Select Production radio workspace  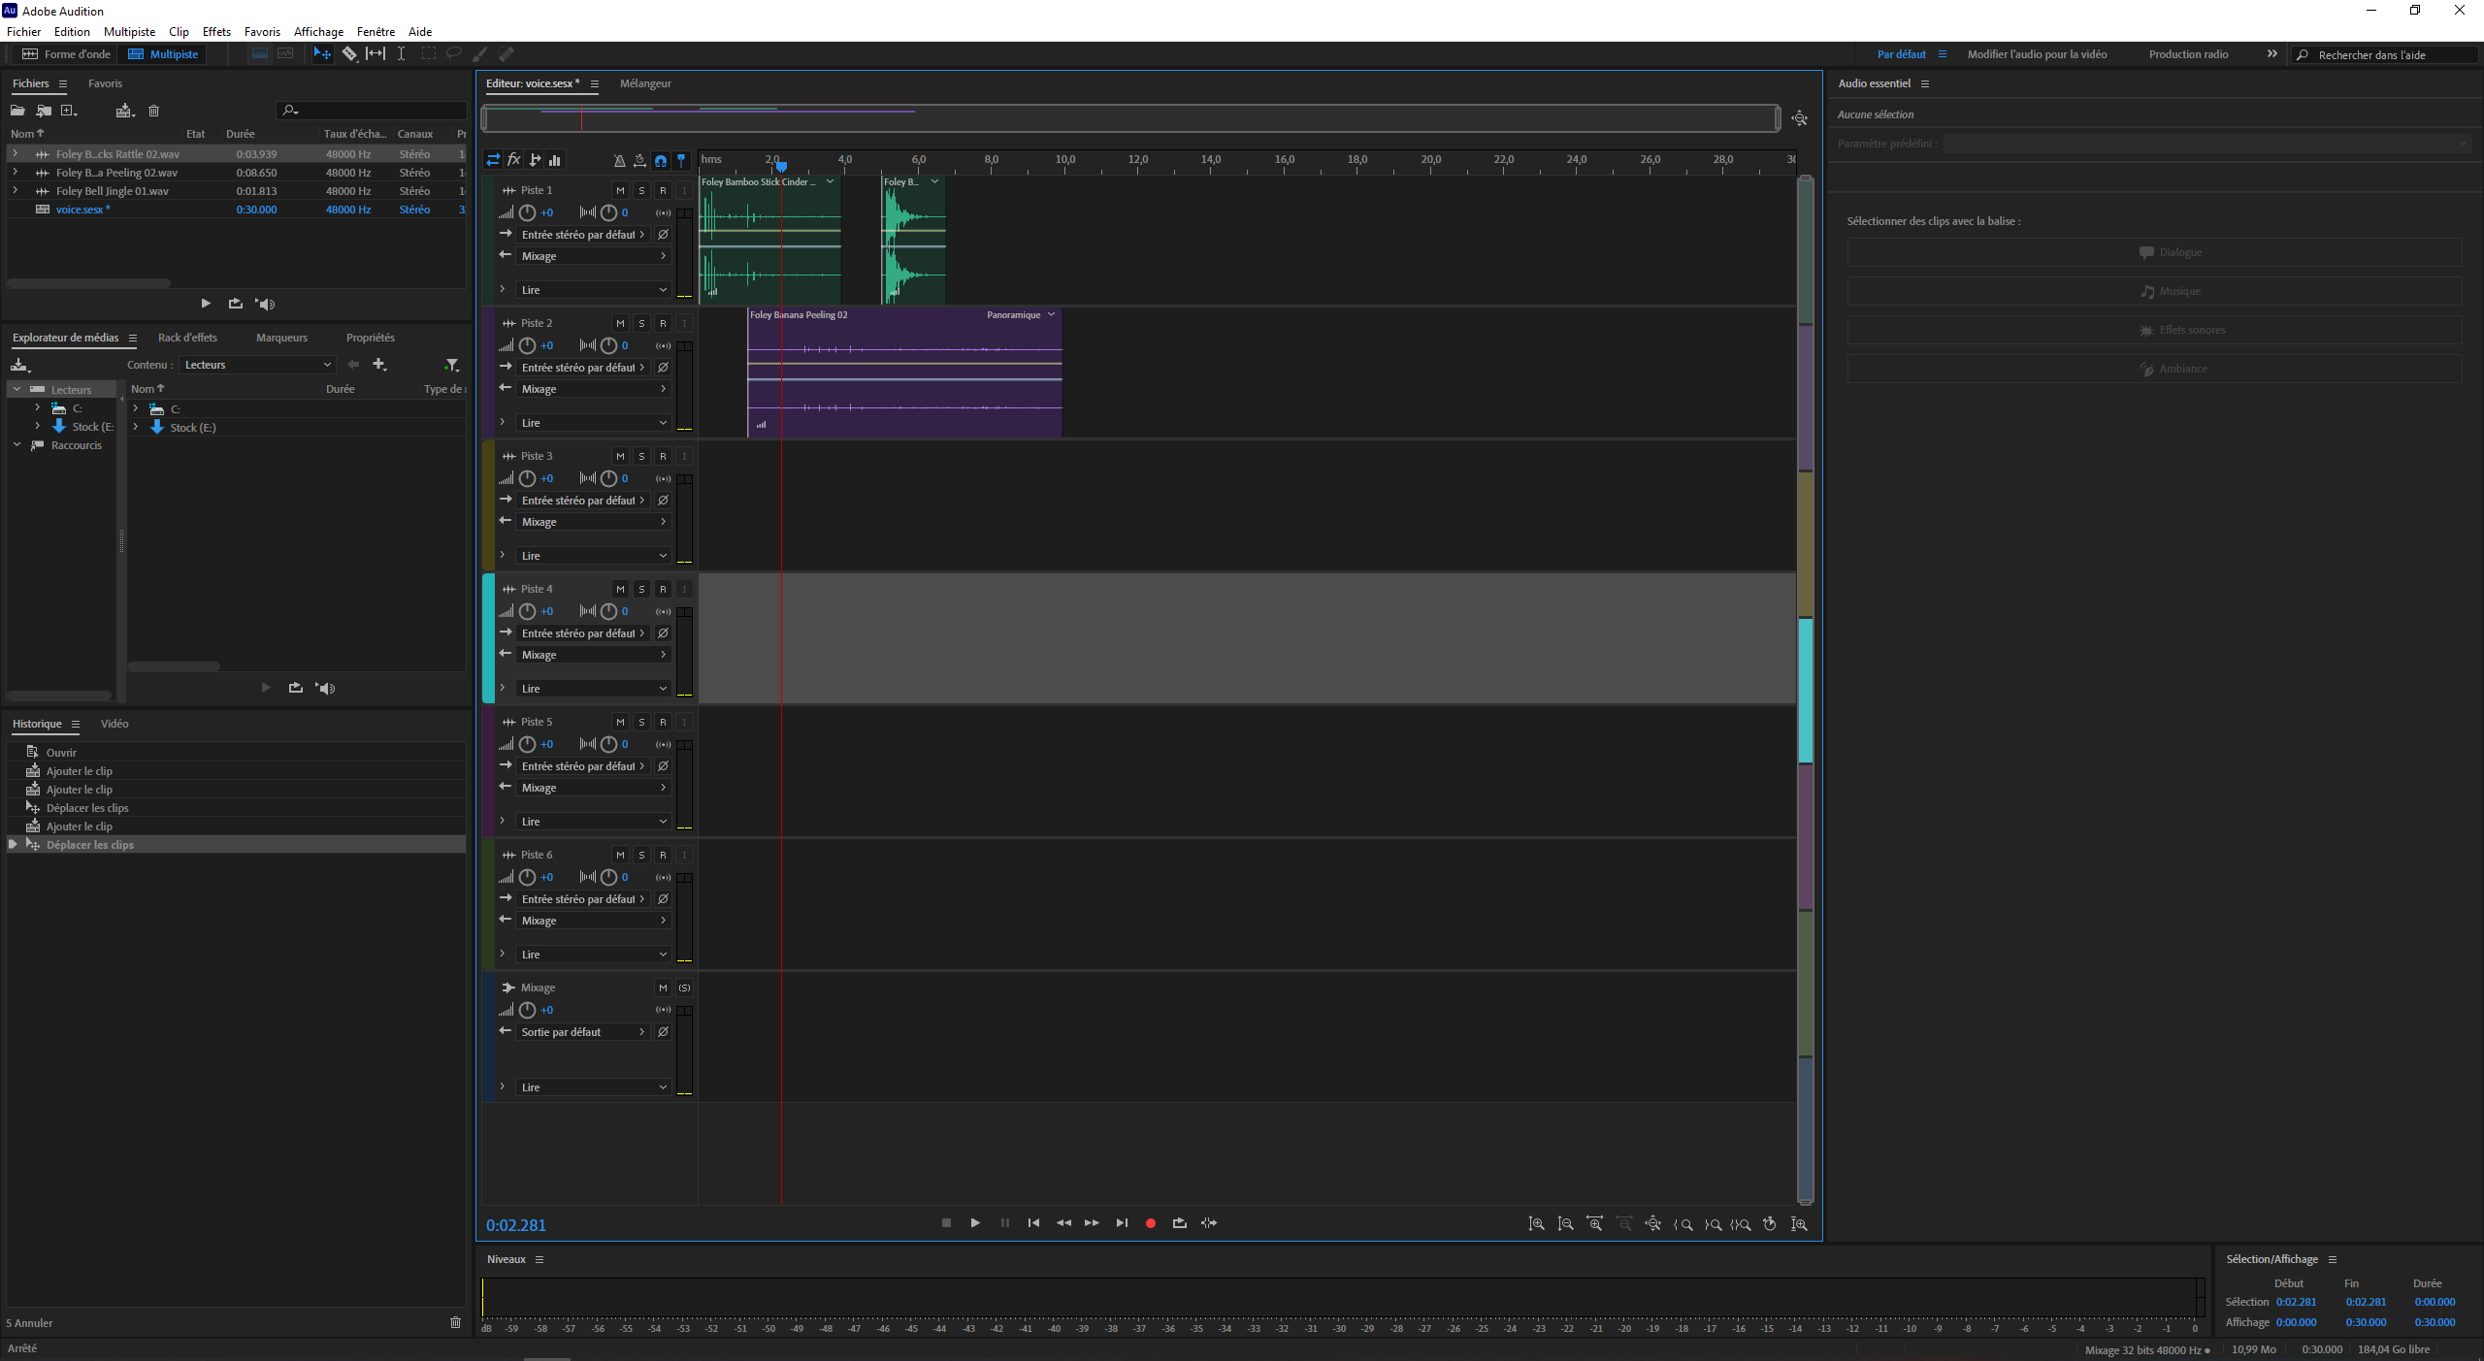2188,54
